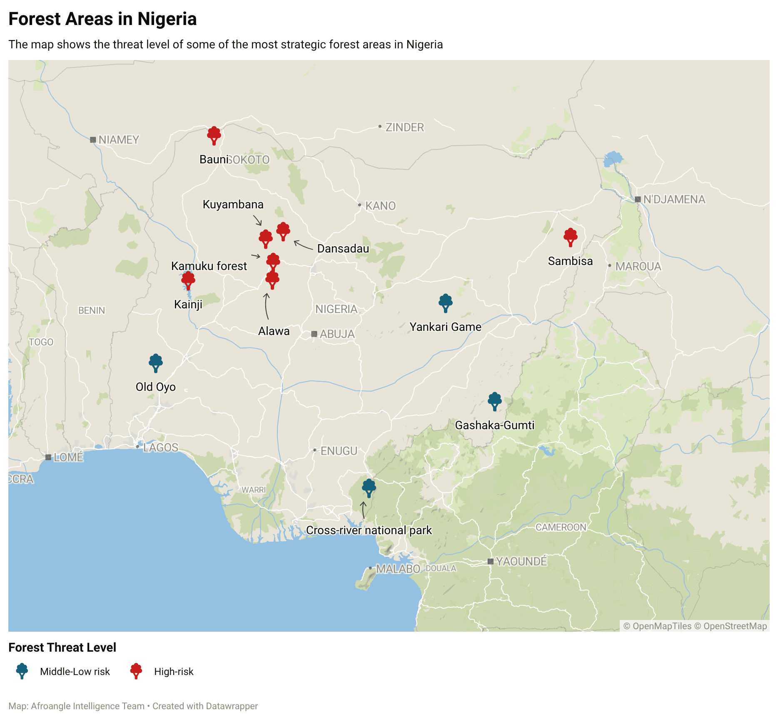Open the OpenMapTiles attribution link

click(x=657, y=626)
